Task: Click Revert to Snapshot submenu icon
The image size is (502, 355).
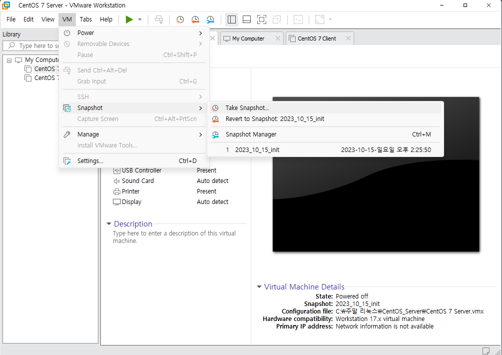Action: pyautogui.click(x=215, y=119)
